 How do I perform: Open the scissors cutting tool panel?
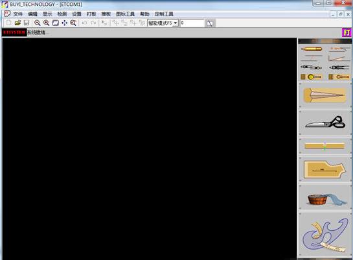325,123
